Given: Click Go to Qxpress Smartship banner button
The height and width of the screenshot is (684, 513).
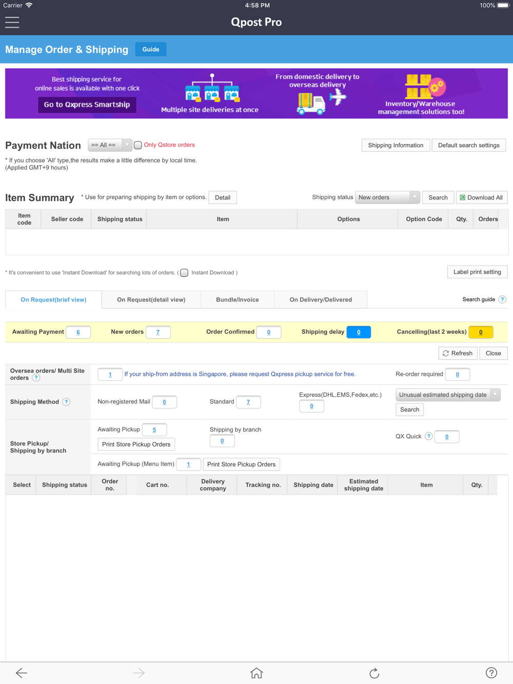Looking at the screenshot, I should pos(87,105).
